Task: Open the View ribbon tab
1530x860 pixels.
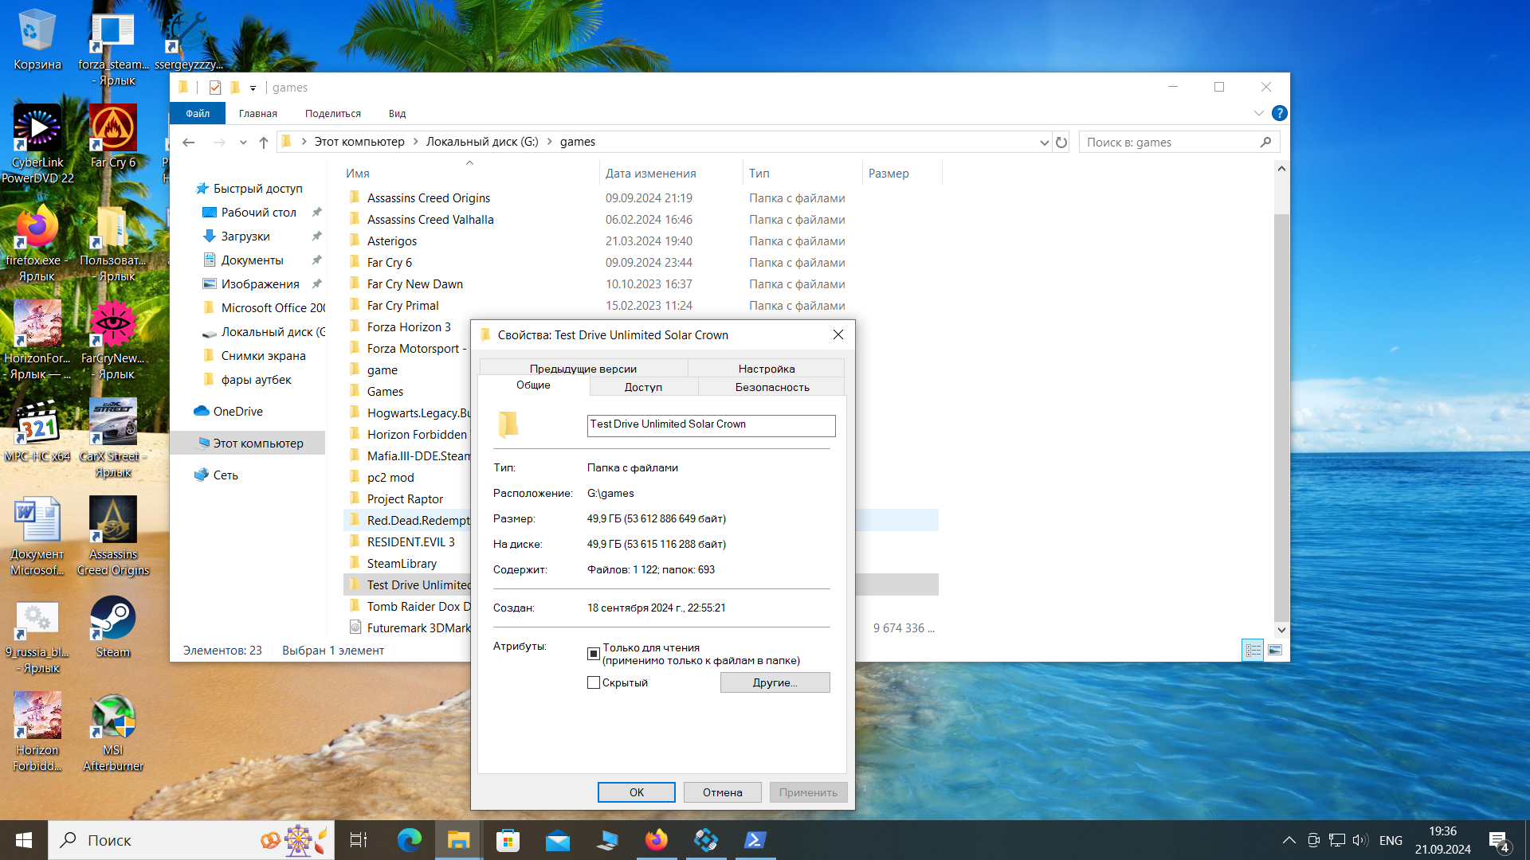Action: [397, 114]
